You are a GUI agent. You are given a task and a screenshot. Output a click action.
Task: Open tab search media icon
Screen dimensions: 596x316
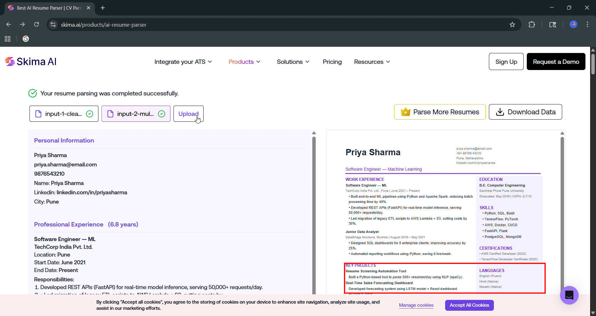553,24
